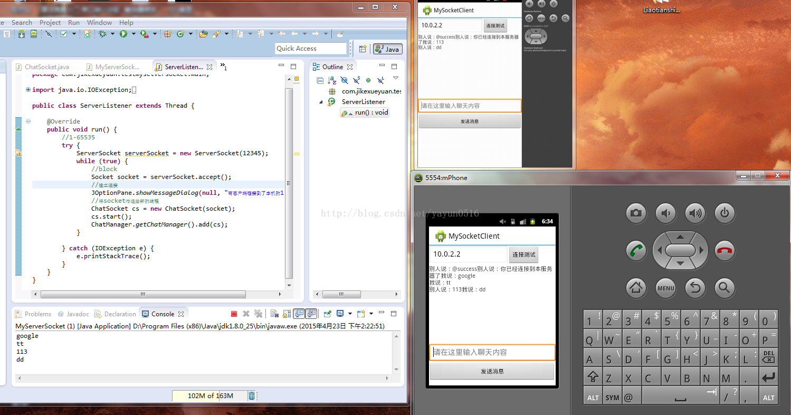The width and height of the screenshot is (791, 415).
Task: Click the power button on 5554:mPhone emulator
Action: point(725,213)
